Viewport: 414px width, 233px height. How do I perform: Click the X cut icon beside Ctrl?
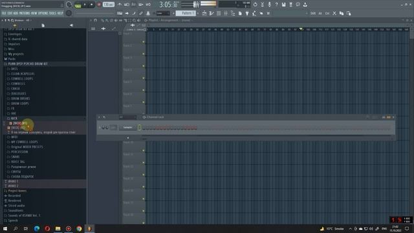334,13
